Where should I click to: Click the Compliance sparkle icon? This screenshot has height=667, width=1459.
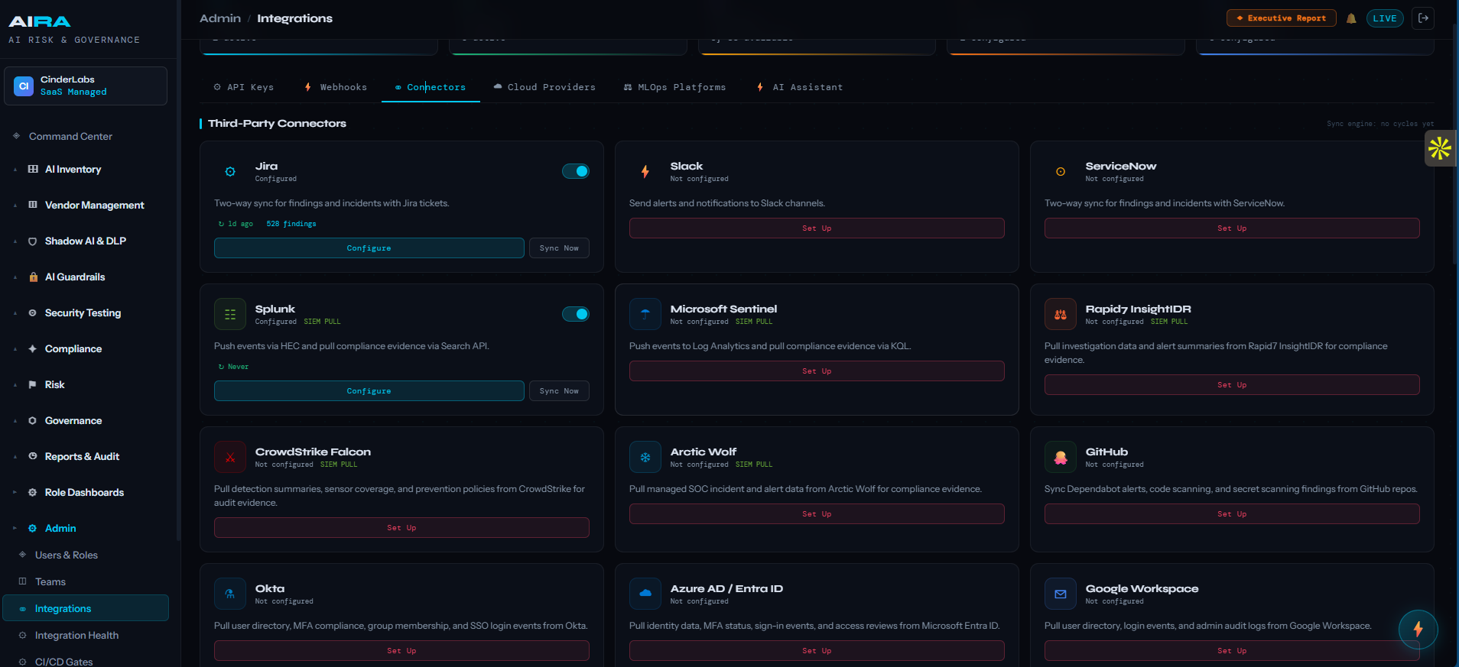pos(33,348)
